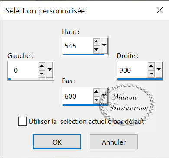Cancel the dialog with Annuler
This screenshot has width=169, height=158.
click(114, 142)
